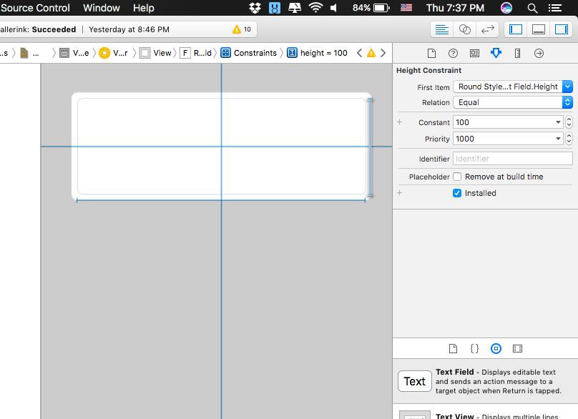Viewport: 578px width, 419px height.
Task: Go to previous issue chevron
Action: (x=359, y=53)
